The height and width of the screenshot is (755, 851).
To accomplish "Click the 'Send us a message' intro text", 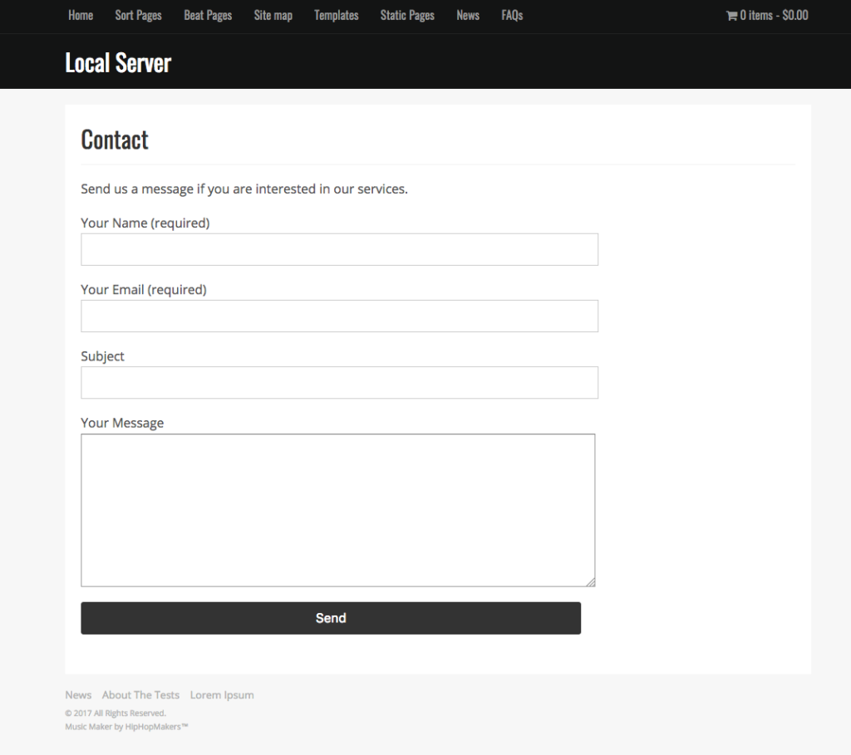I will pyautogui.click(x=244, y=189).
